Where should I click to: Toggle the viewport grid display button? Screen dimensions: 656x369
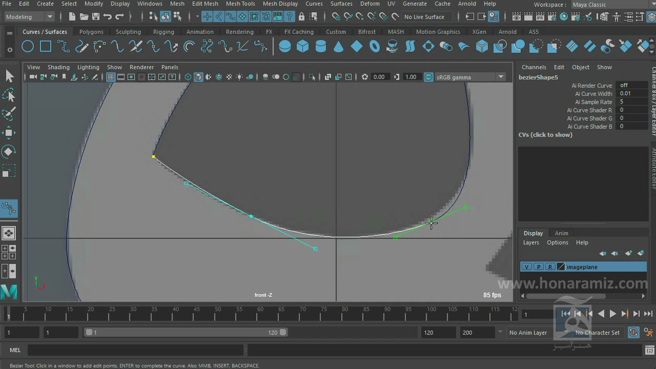[x=111, y=77]
